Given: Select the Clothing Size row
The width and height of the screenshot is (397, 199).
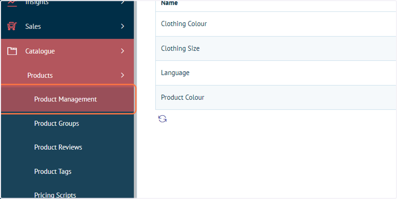Looking at the screenshot, I should click(x=276, y=48).
